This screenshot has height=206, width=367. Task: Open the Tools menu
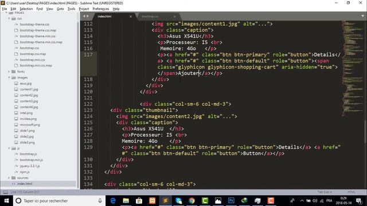pos(71,9)
